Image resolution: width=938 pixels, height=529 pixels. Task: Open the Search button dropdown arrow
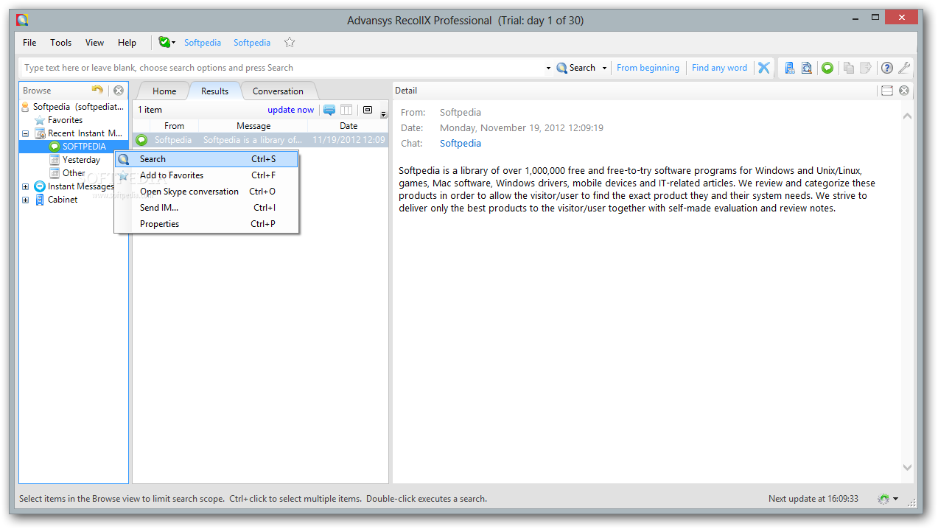coord(605,68)
